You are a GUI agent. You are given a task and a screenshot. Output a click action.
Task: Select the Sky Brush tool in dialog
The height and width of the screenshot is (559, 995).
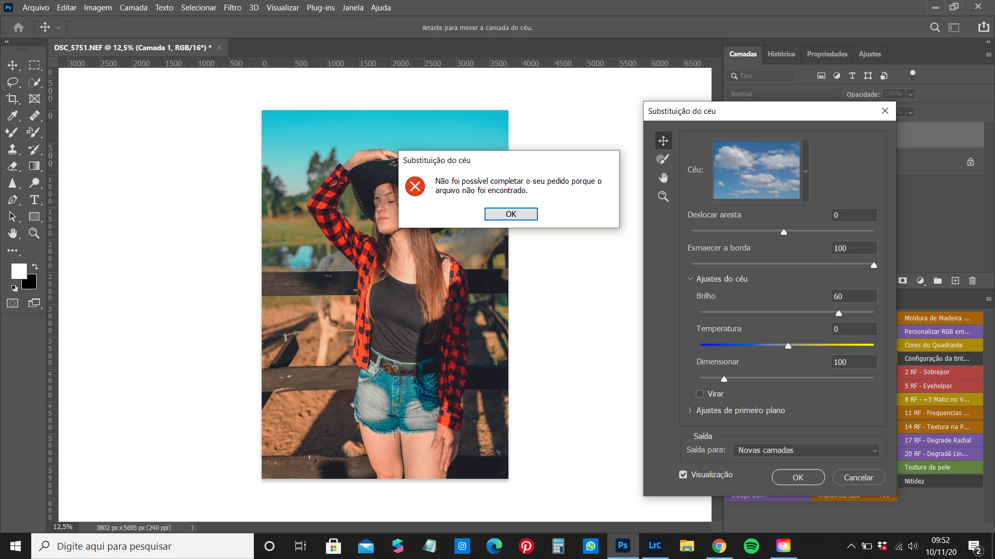pos(663,159)
